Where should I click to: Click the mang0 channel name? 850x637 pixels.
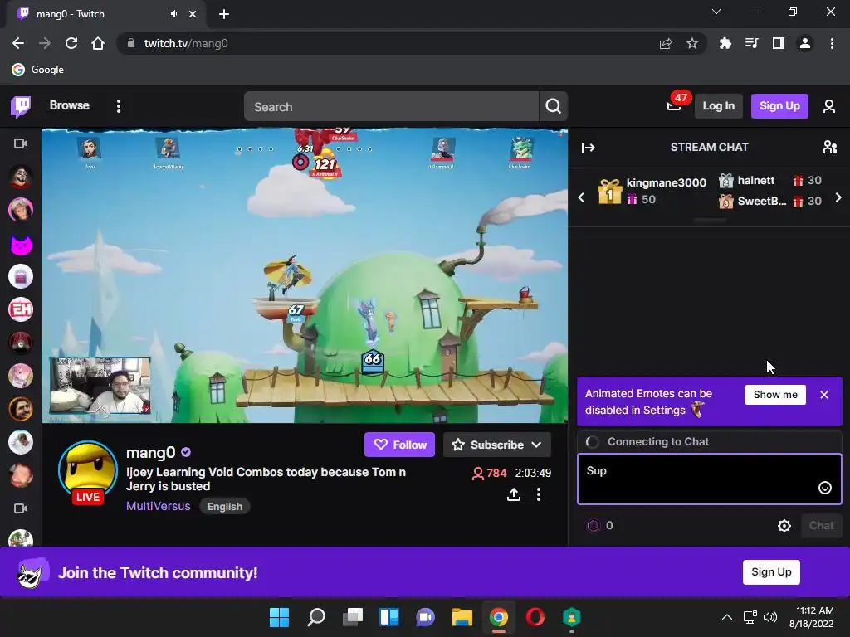point(151,452)
